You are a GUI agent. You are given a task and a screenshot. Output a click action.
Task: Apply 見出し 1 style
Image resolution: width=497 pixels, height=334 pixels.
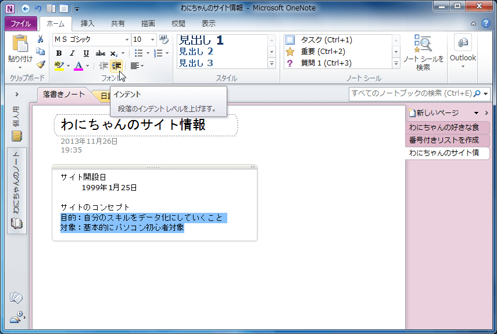[202, 40]
